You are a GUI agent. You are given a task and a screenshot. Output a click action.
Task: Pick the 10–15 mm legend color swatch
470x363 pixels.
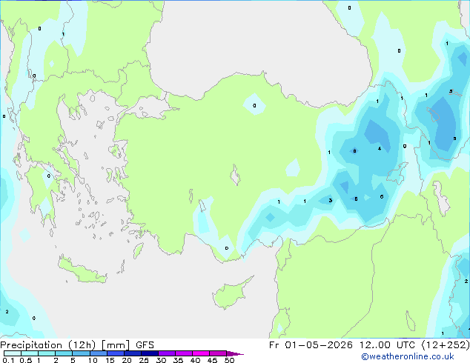tap(99, 353)
